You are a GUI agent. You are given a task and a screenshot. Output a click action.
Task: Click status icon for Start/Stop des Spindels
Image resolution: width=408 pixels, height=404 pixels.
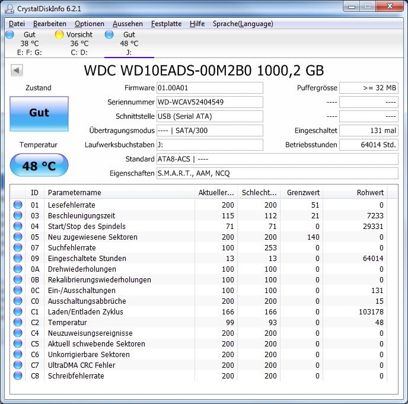point(18,226)
